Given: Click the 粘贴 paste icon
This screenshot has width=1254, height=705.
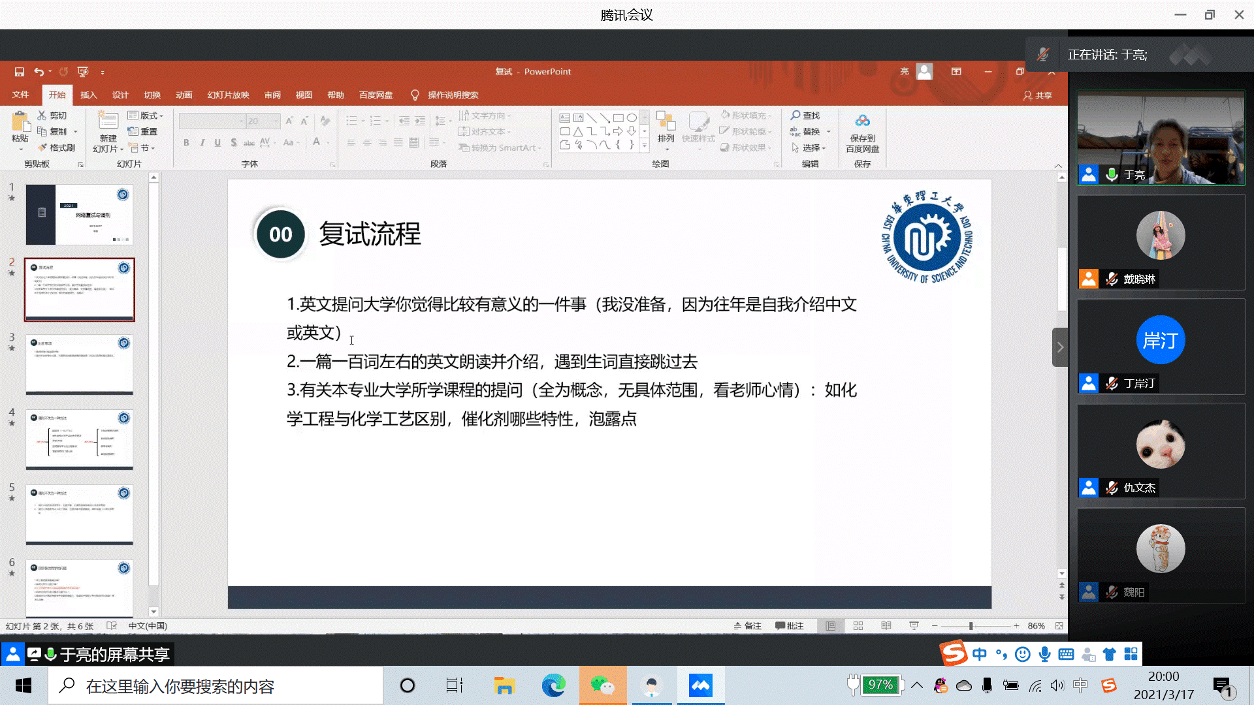Looking at the screenshot, I should point(20,122).
